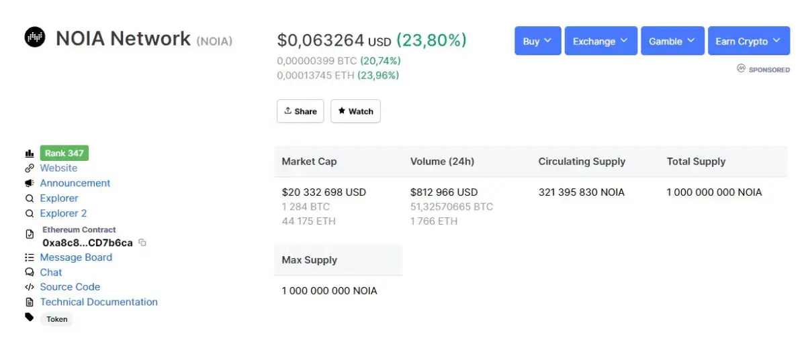
Task: Click the announcement megaphone icon
Action: 30,183
